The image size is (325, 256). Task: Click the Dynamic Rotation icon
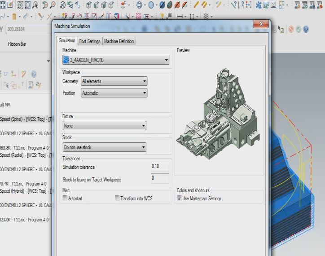(x=63, y=5)
